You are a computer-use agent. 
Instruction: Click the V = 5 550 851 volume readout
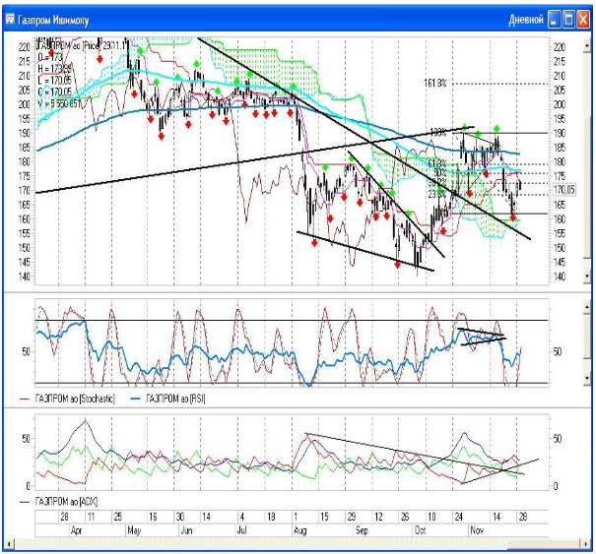(x=59, y=103)
